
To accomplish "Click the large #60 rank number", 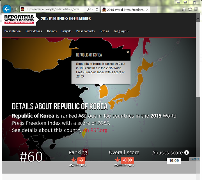I will click(x=31, y=156).
